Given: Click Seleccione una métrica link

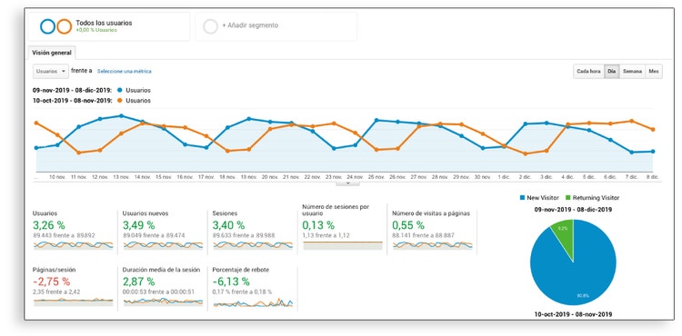Looking at the screenshot, I should point(125,71).
